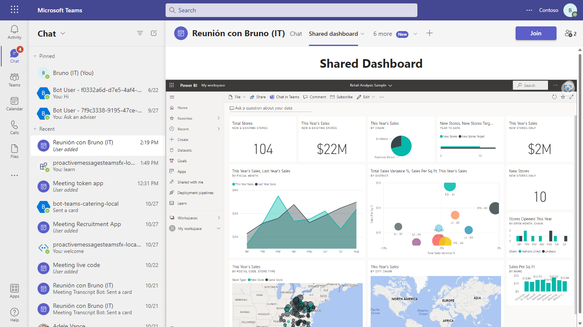Subscribe to the dashboard
Viewport: 583px width, 327px height.
click(341, 97)
